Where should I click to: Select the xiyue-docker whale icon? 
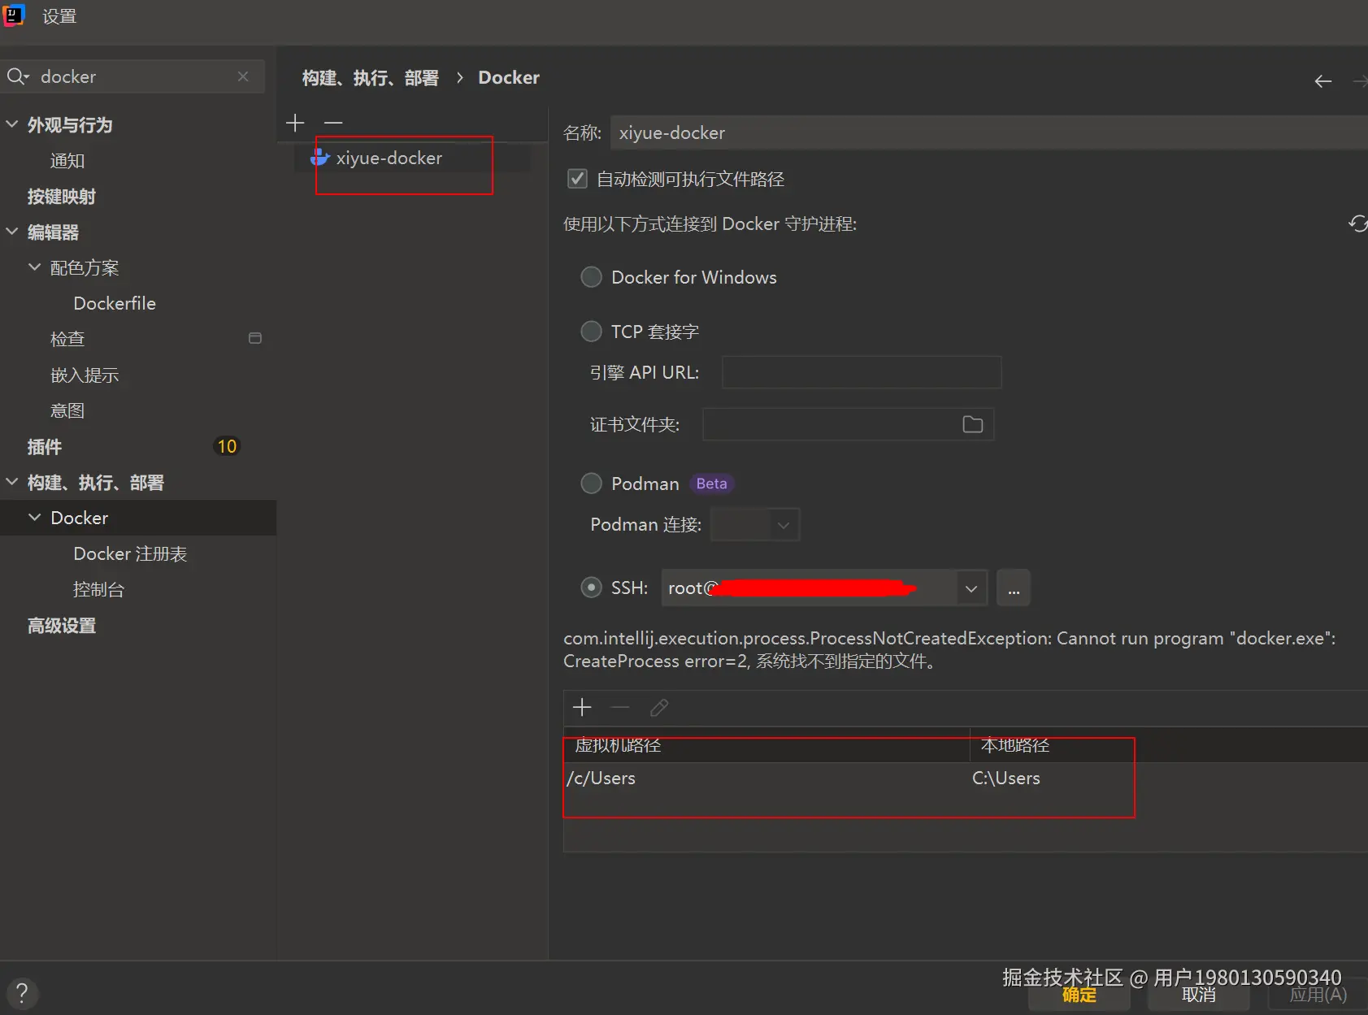click(320, 158)
